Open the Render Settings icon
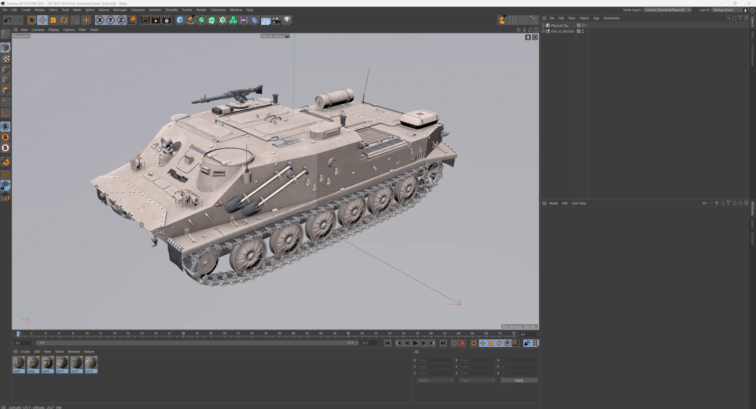This screenshot has height=409, width=756. click(167, 20)
